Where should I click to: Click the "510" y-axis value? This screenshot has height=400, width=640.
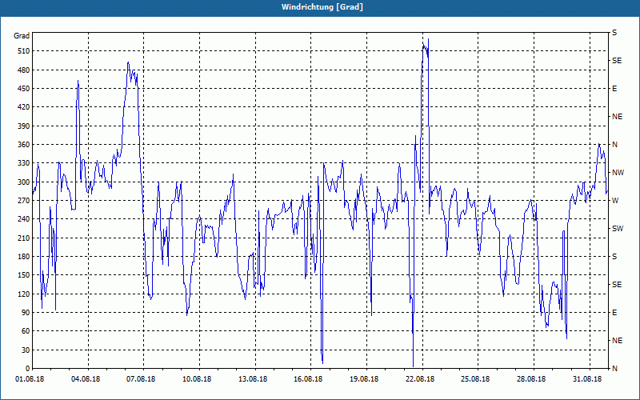point(24,51)
